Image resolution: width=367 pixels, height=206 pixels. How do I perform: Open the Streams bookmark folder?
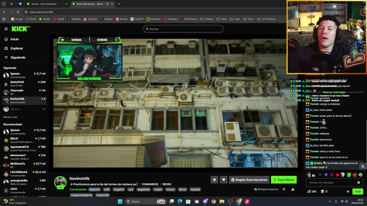click(206, 19)
